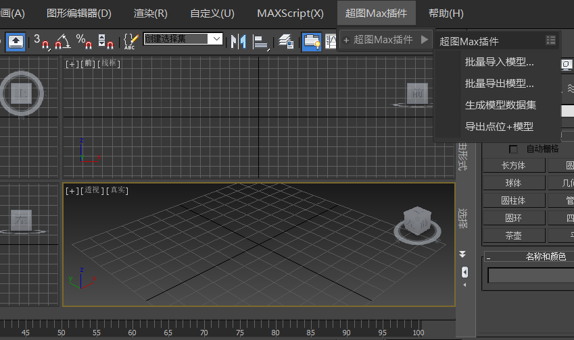This screenshot has width=574, height=340.
Task: Click the 长方体 button
Action: 513,166
